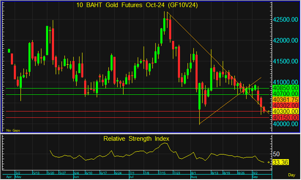Select the 42500.00 price axis label
Screen dimensions: 301x180
click(x=285, y=20)
